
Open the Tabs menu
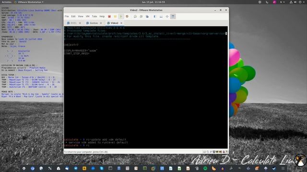tap(94, 16)
